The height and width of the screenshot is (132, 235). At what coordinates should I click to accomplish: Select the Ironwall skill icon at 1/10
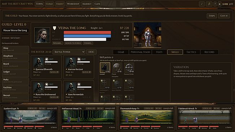coord(105,68)
